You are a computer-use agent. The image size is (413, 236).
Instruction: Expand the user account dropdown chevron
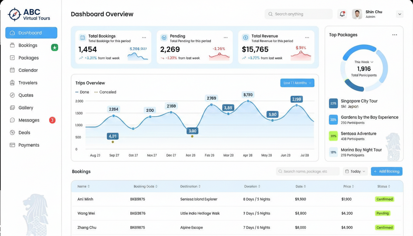pyautogui.click(x=400, y=14)
